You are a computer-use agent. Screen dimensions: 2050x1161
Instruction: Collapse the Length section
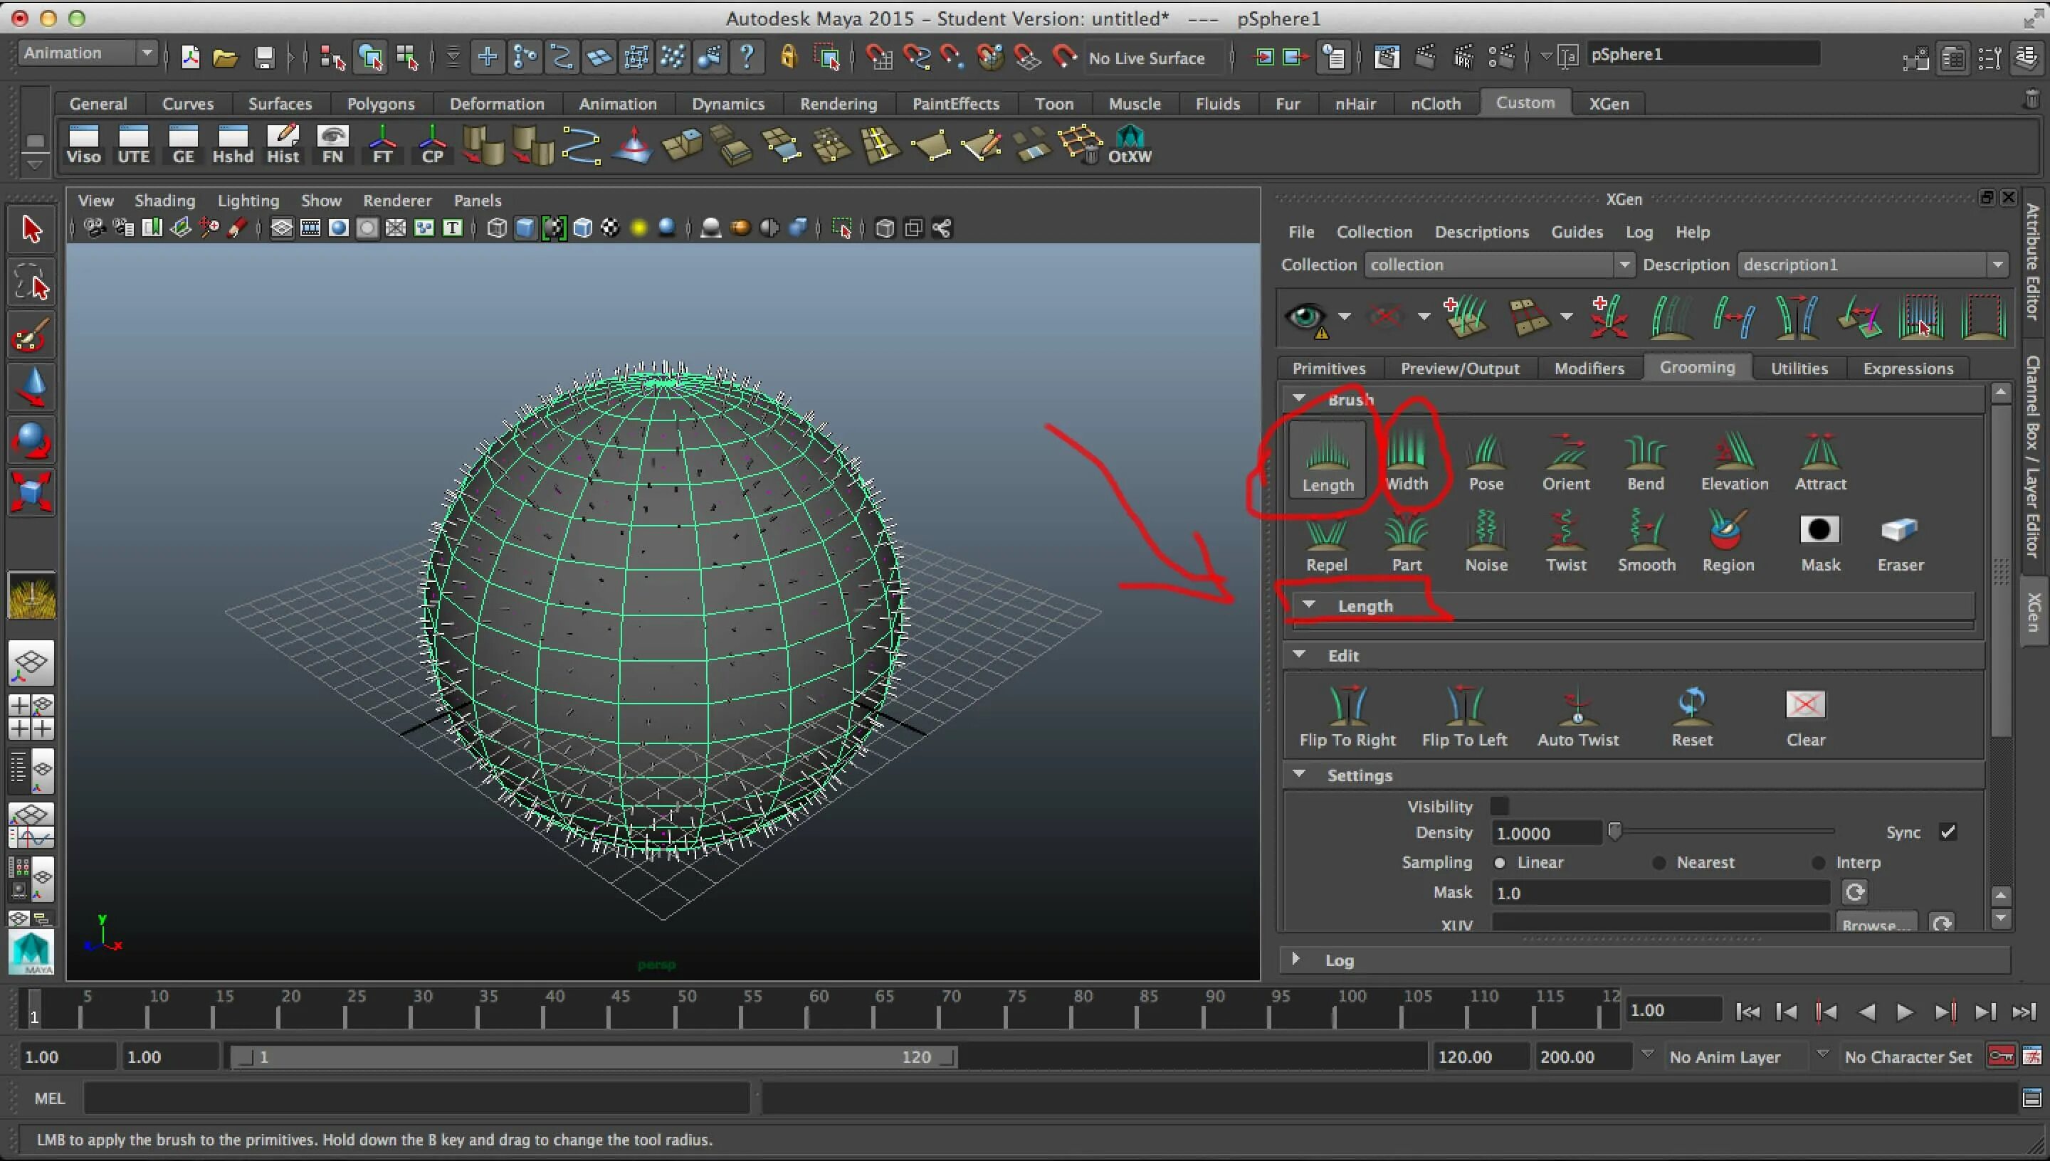point(1309,605)
